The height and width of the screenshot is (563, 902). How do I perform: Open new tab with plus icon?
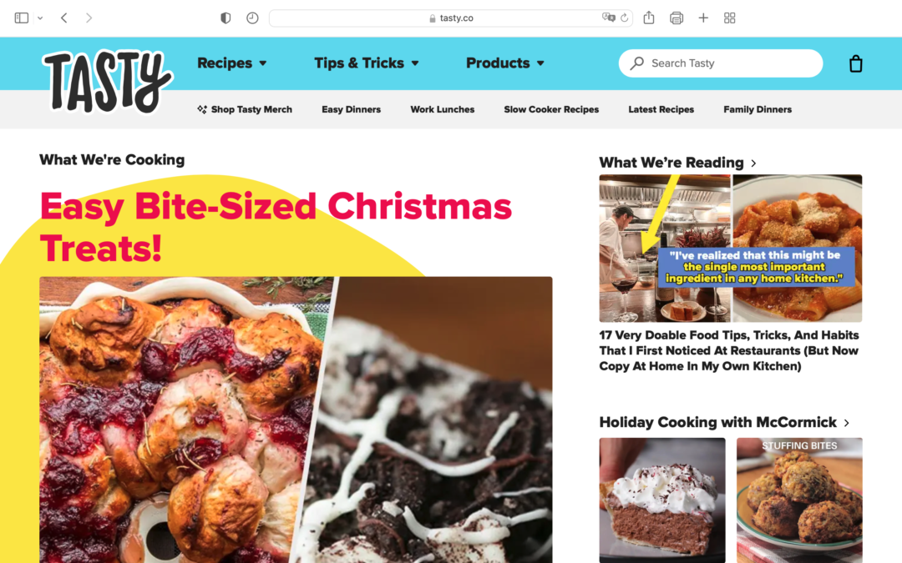pyautogui.click(x=703, y=18)
